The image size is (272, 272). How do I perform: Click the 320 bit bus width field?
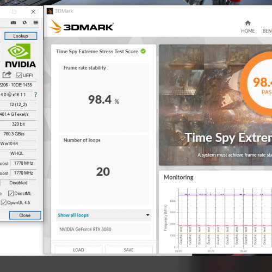click(18, 124)
